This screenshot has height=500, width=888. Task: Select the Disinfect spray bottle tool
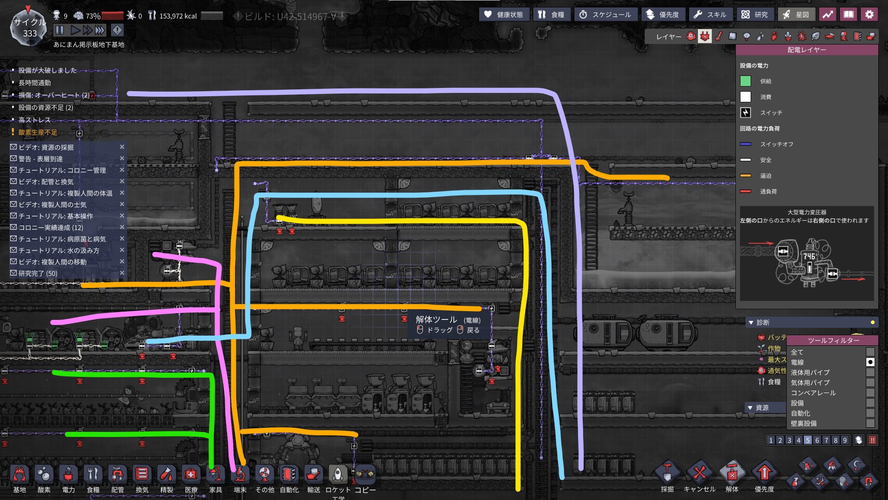coord(795,482)
